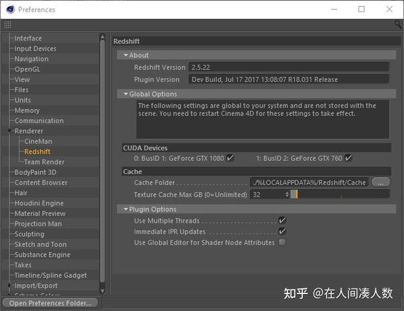
Task: Toggle Immediate IPR Updates checkbox
Action: click(x=282, y=231)
